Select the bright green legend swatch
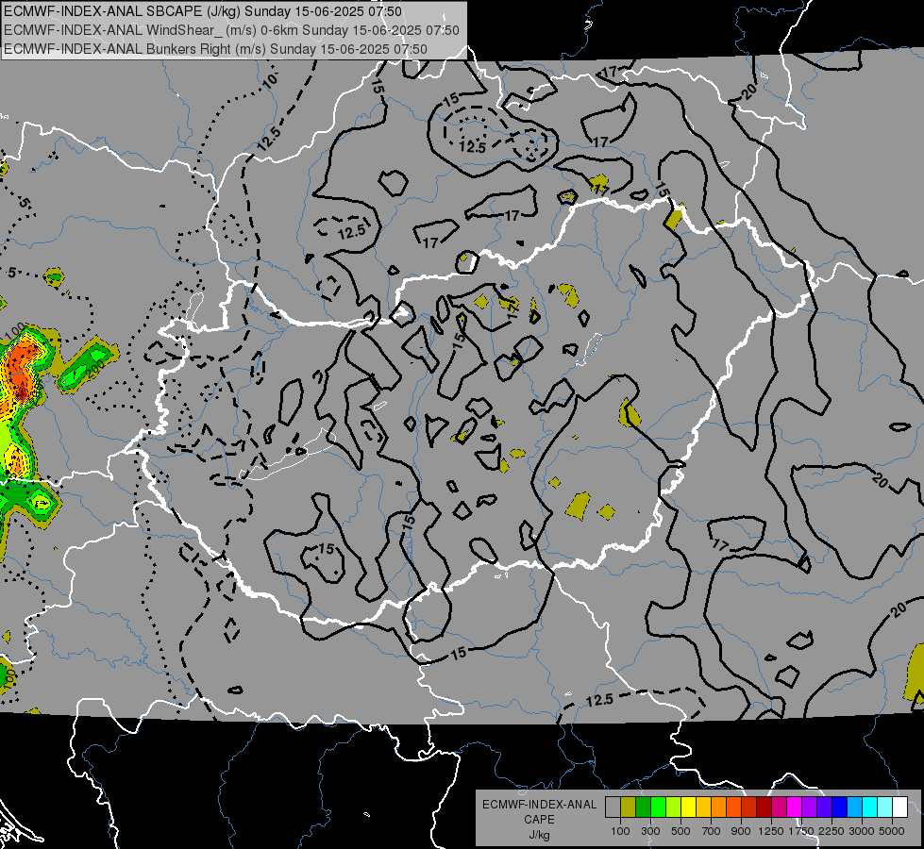The width and height of the screenshot is (924, 849). coord(658,807)
